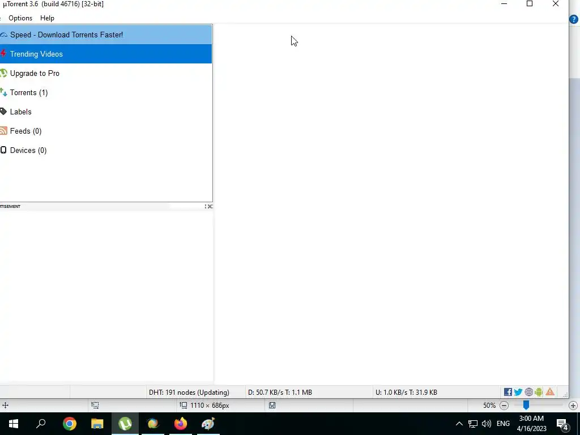Click the Paint 50% zoom level text
This screenshot has width=580, height=435.
click(489, 406)
